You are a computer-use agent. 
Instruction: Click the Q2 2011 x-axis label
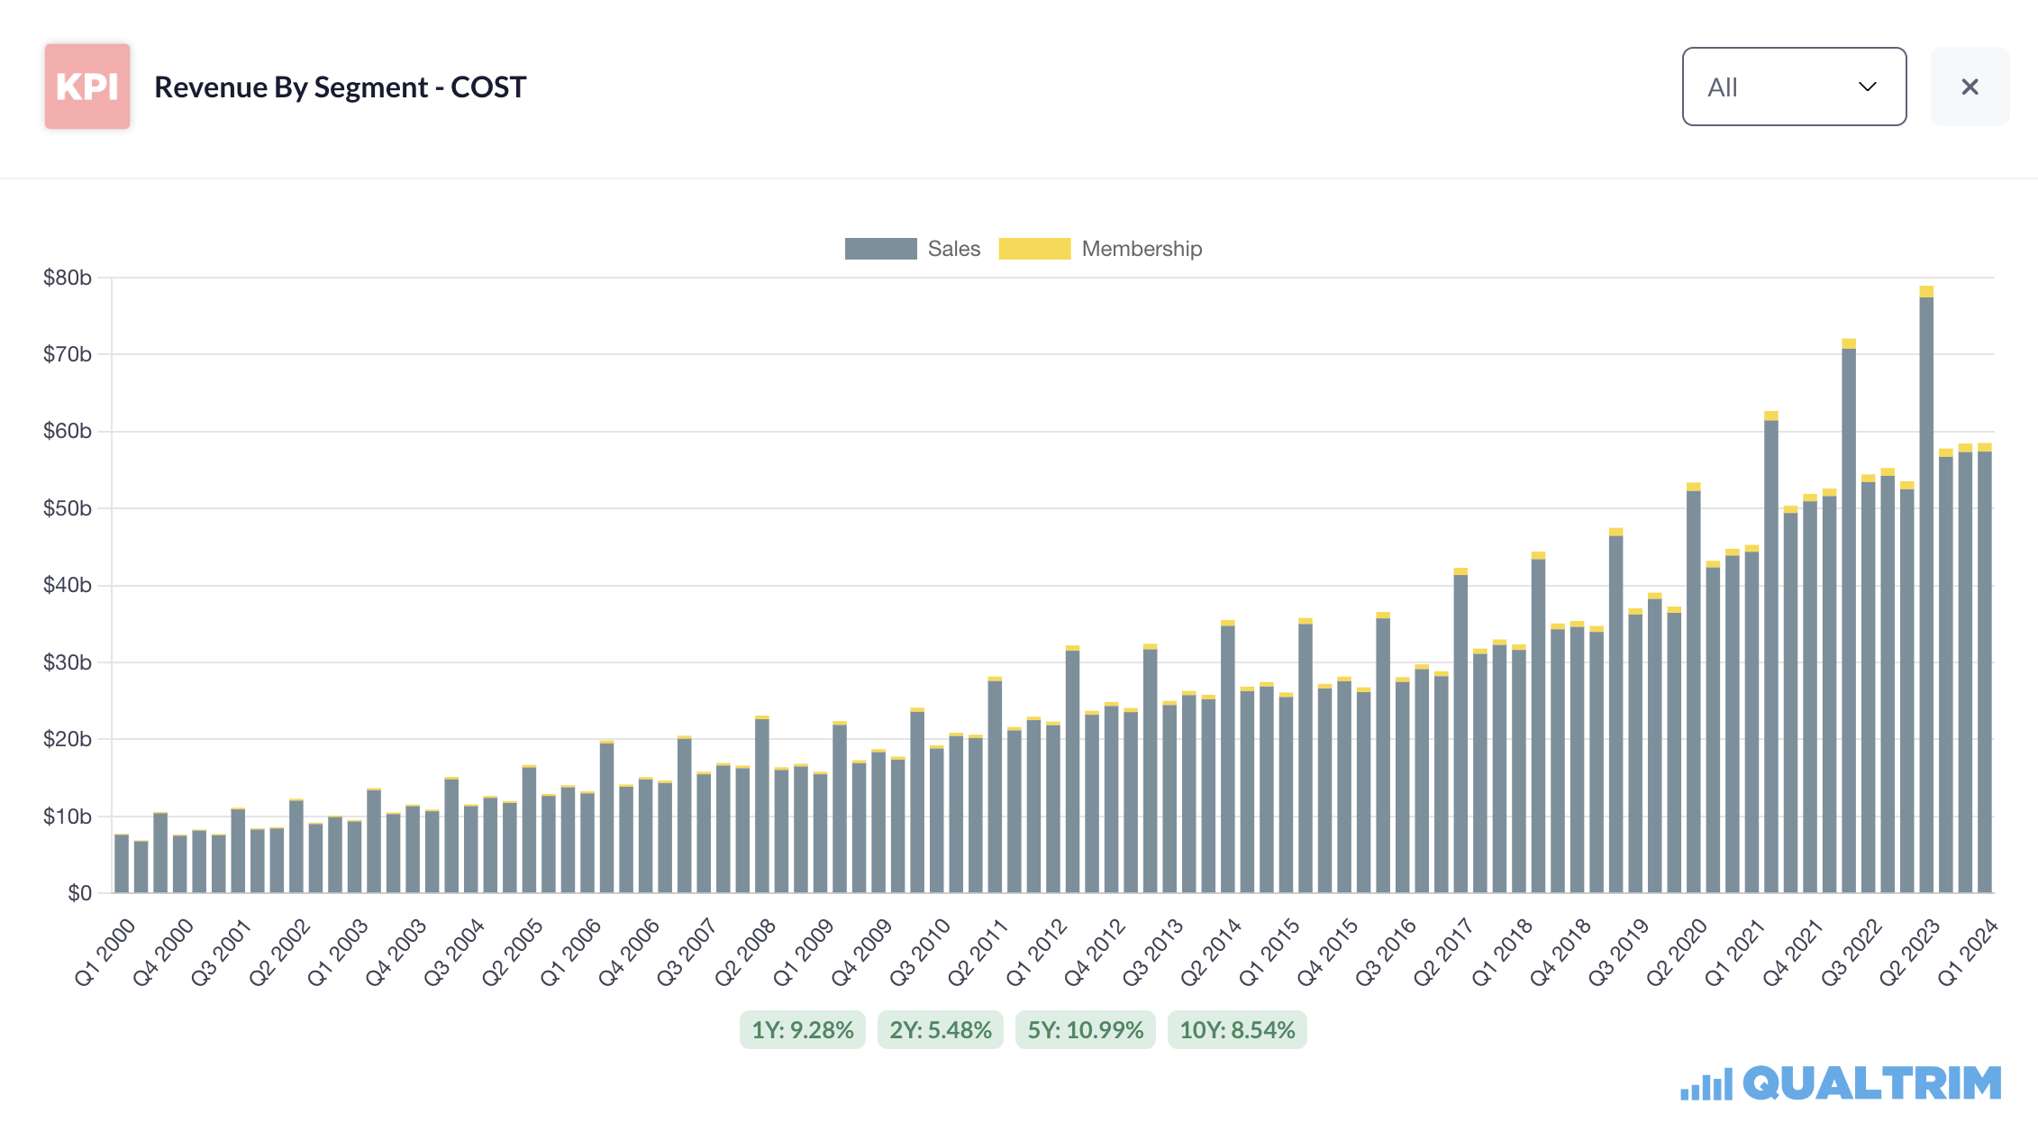pos(978,952)
